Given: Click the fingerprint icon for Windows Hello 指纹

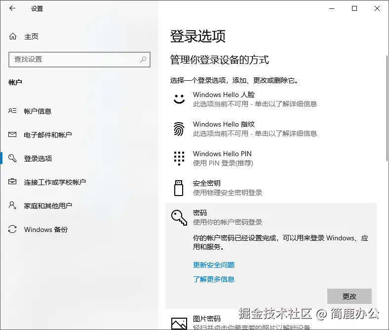Looking at the screenshot, I should (x=179, y=129).
